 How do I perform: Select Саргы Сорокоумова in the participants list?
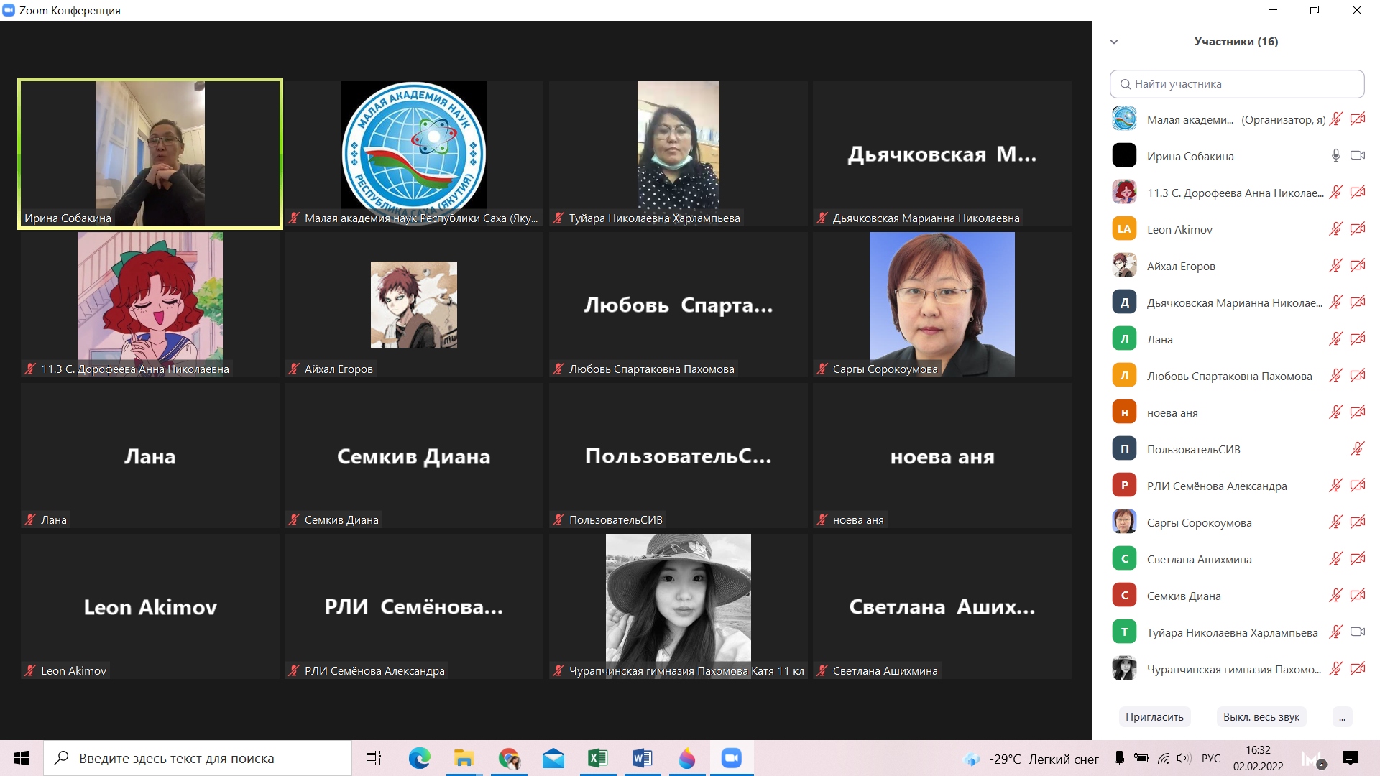coord(1199,522)
